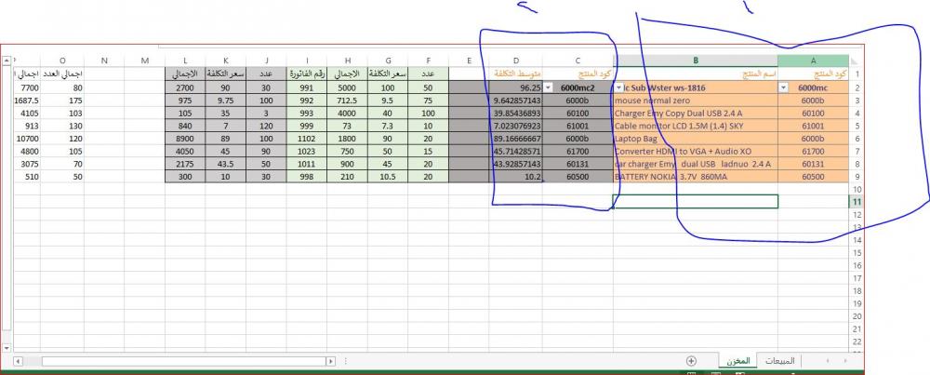Click cell '7.3' in column G

(x=387, y=126)
